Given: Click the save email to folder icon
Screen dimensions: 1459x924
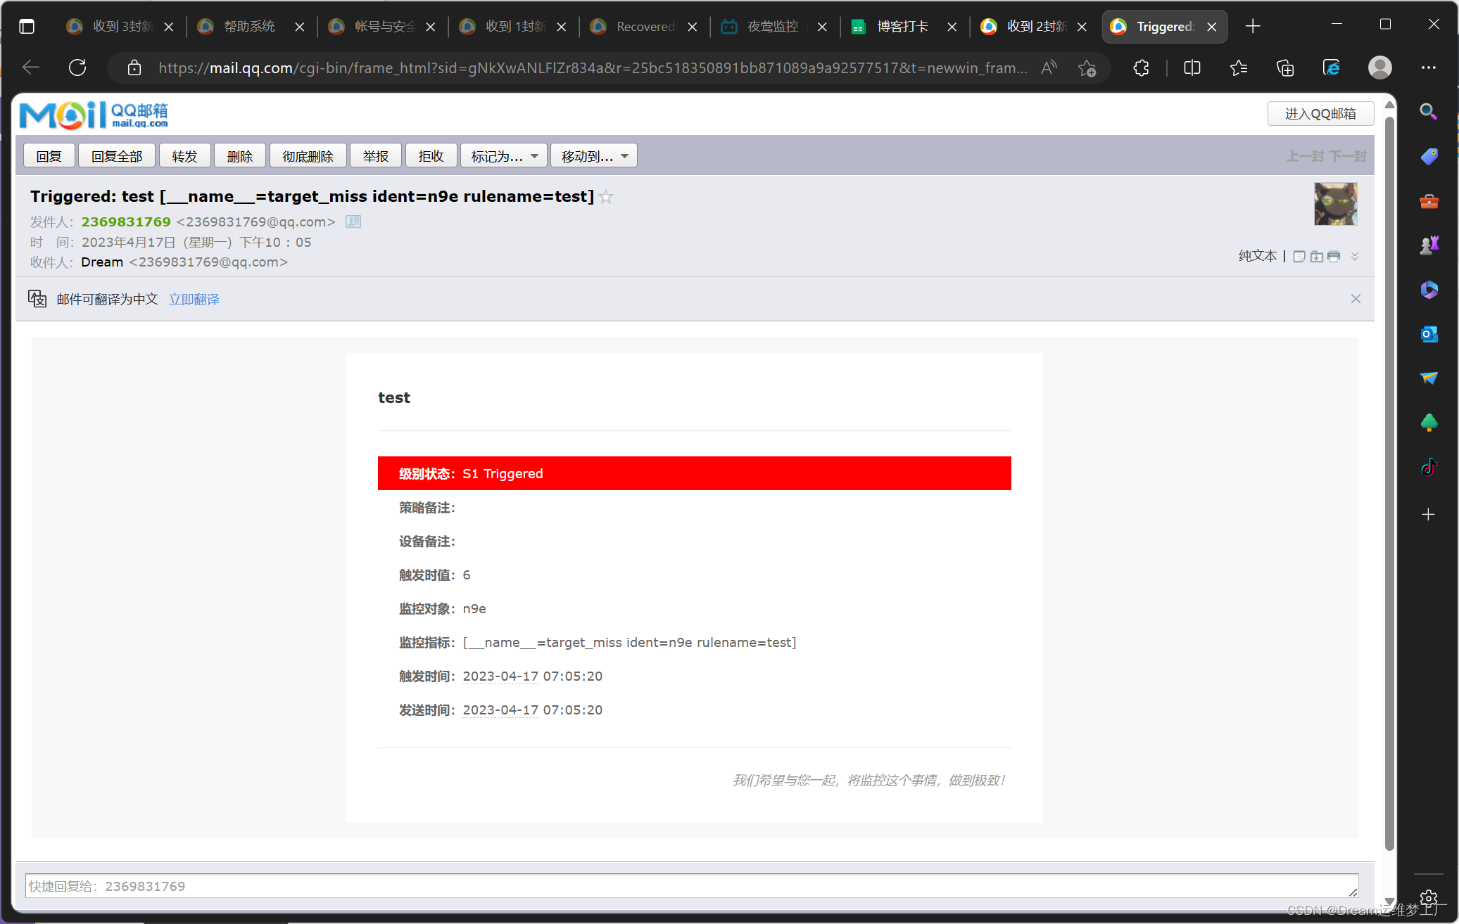Looking at the screenshot, I should pos(1316,257).
